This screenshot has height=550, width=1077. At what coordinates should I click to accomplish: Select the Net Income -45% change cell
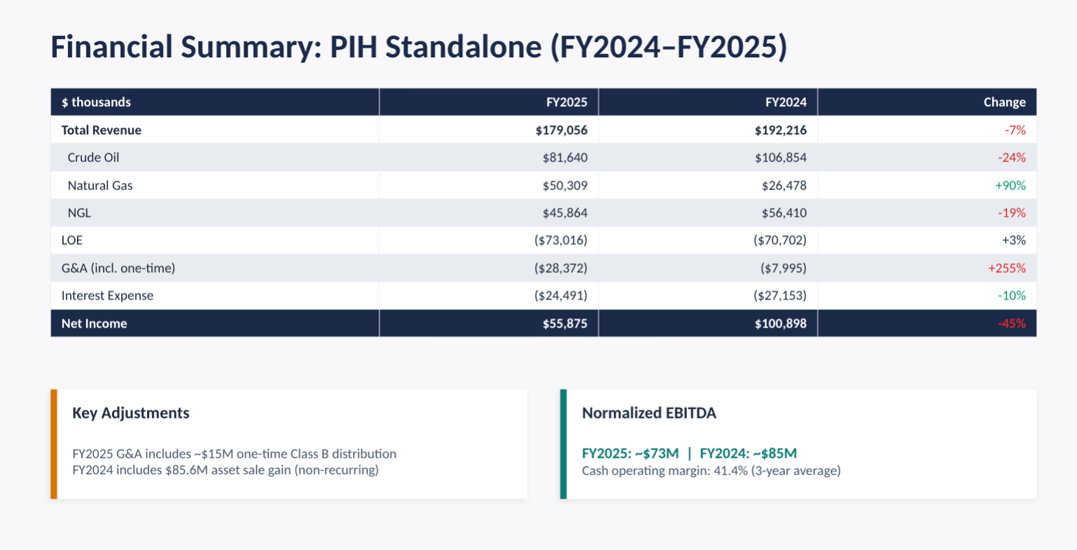pyautogui.click(x=1011, y=323)
